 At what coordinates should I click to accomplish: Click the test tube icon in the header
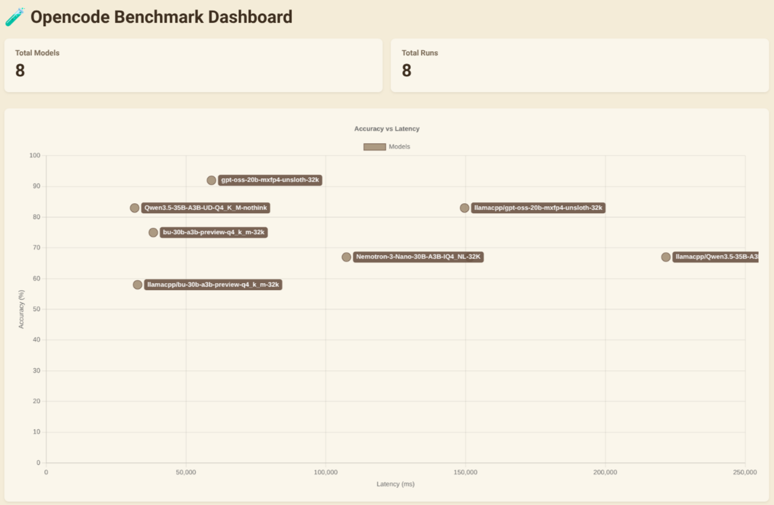15,17
